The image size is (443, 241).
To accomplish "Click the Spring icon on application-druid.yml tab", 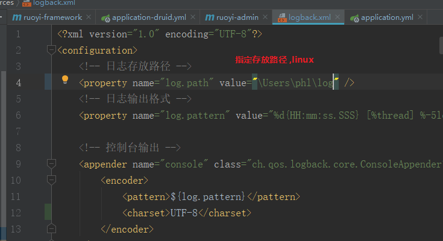I will tap(105, 18).
